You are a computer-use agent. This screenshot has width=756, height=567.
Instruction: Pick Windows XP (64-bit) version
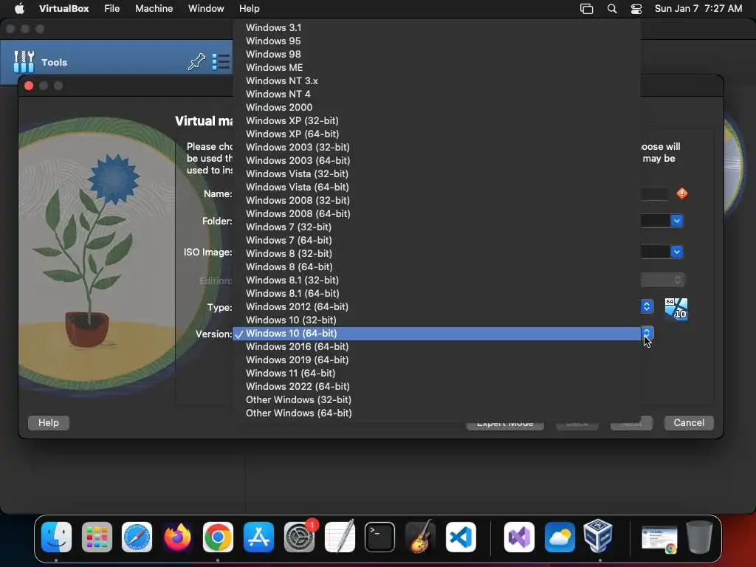(437, 134)
